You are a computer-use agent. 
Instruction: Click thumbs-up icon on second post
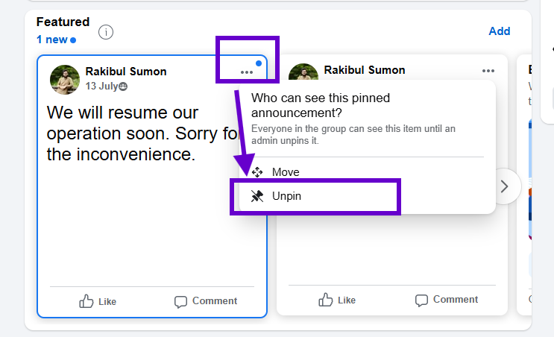pos(325,300)
